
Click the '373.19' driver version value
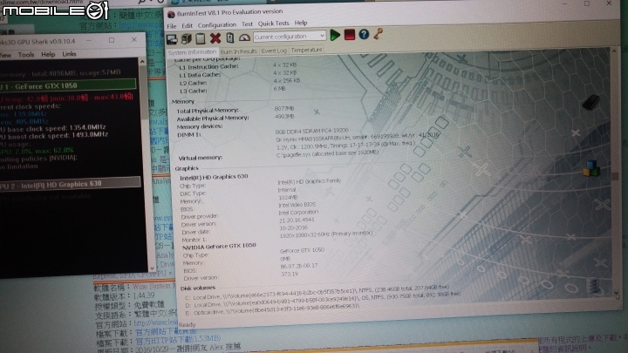coord(290,275)
